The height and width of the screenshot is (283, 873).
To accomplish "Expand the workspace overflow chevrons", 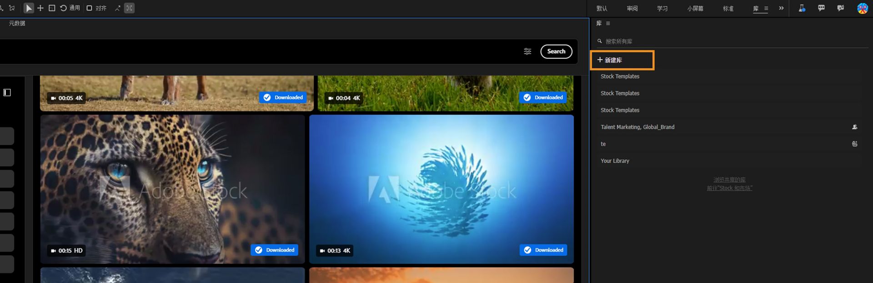I will [x=781, y=8].
